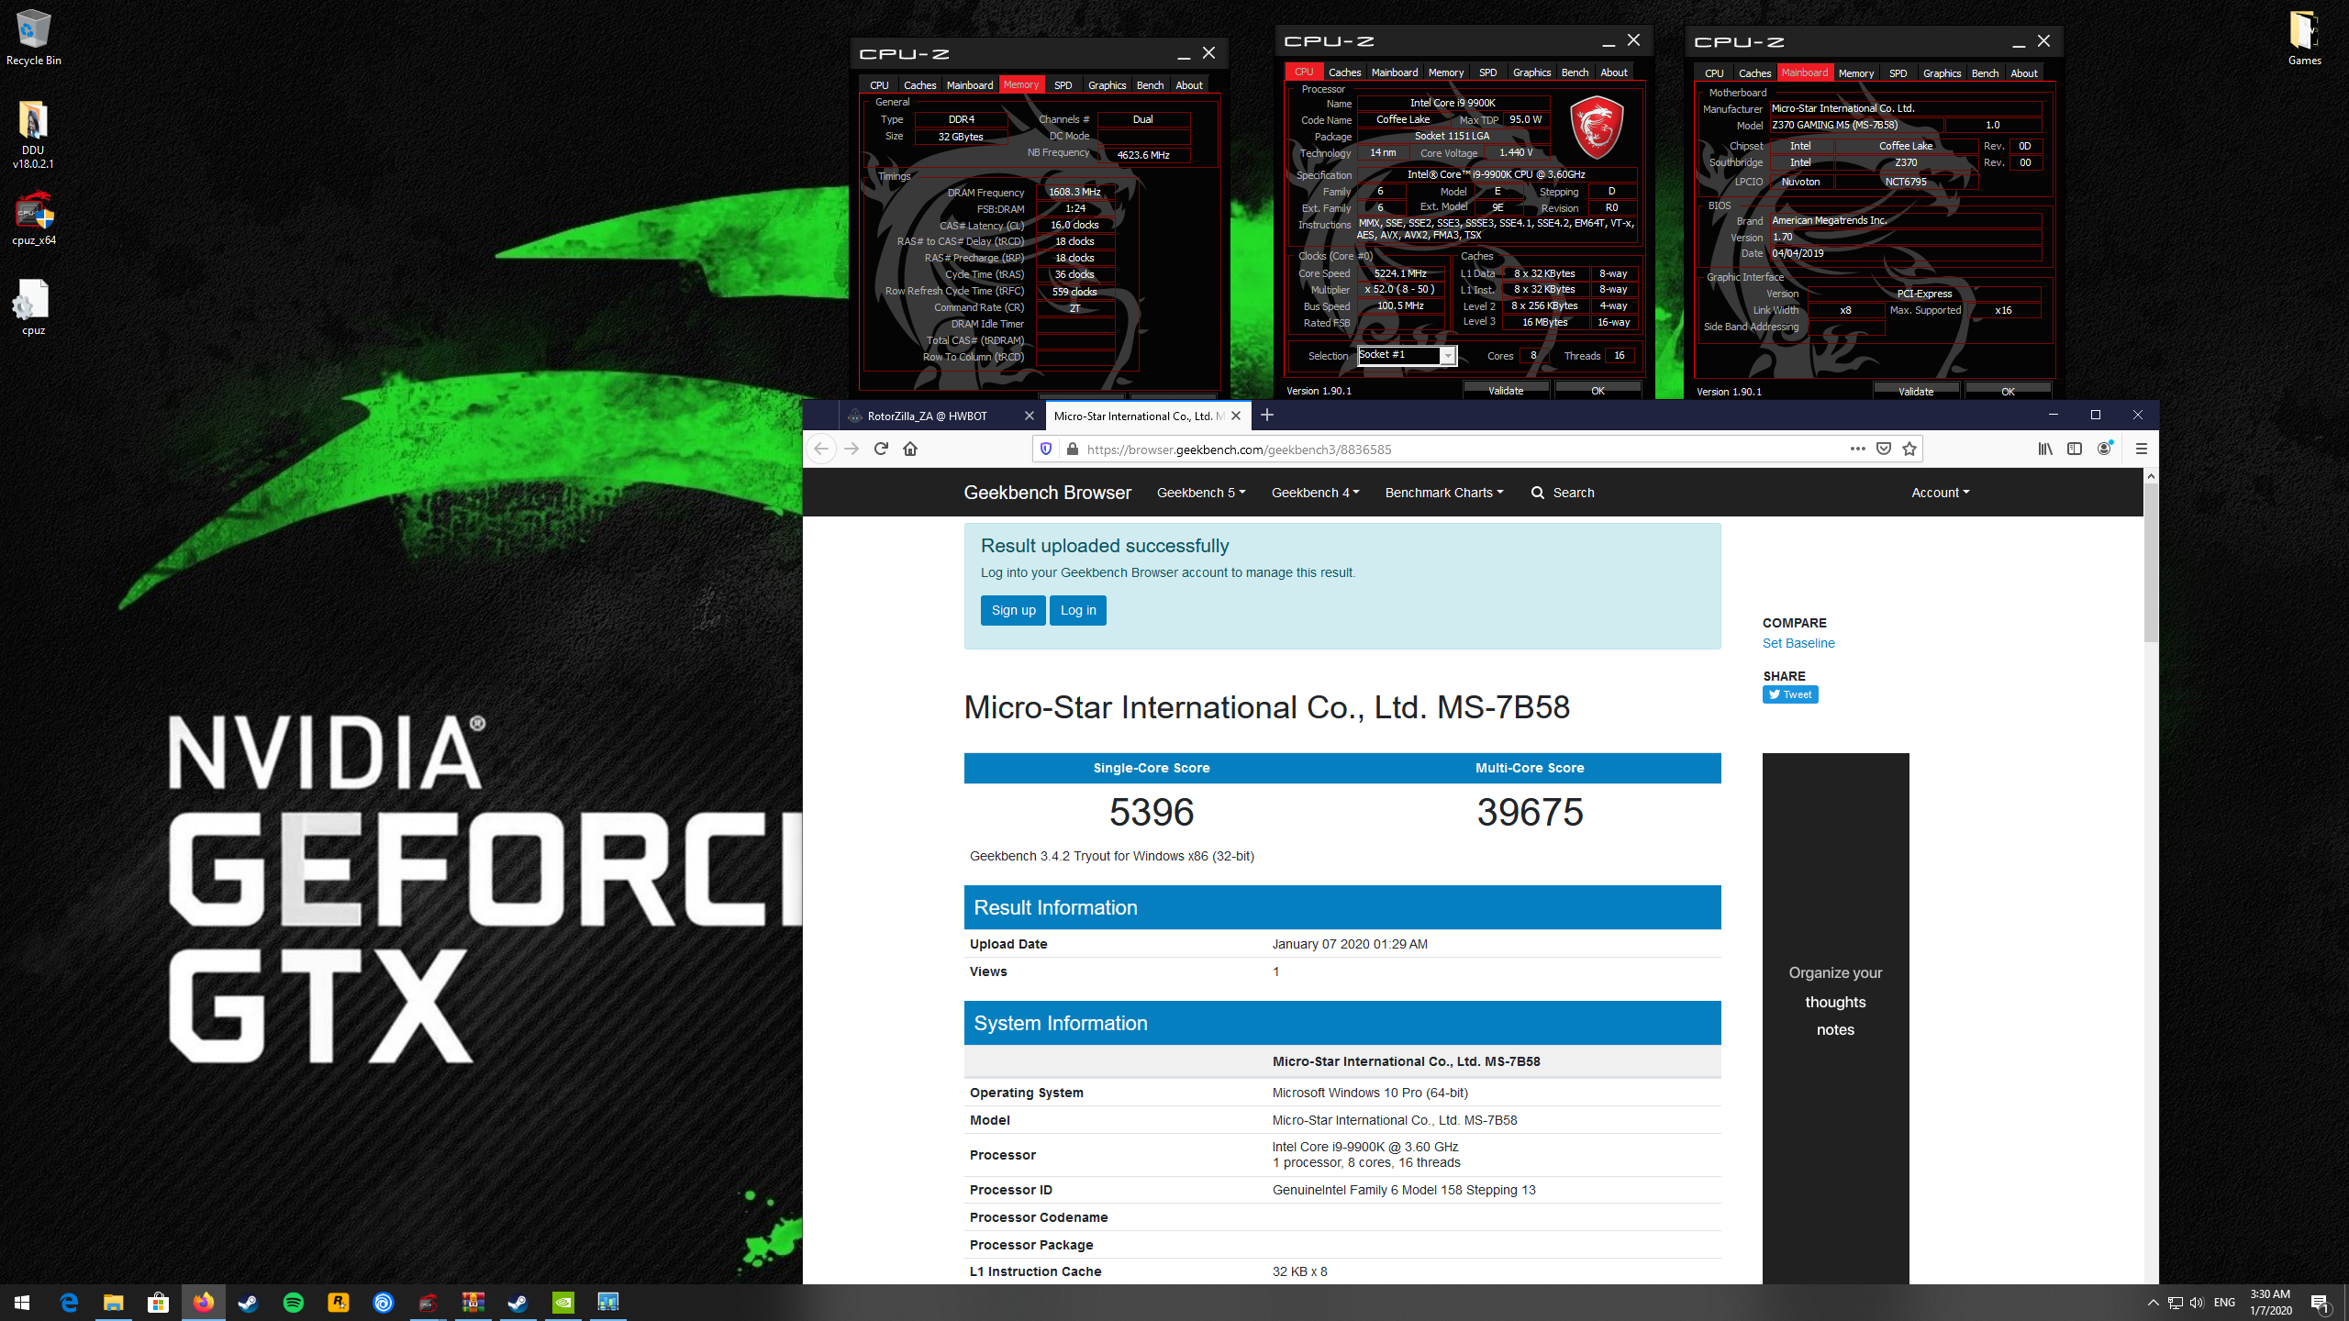Open the Recycle Bin desktop icon
2349x1321 pixels.
pos(33,38)
